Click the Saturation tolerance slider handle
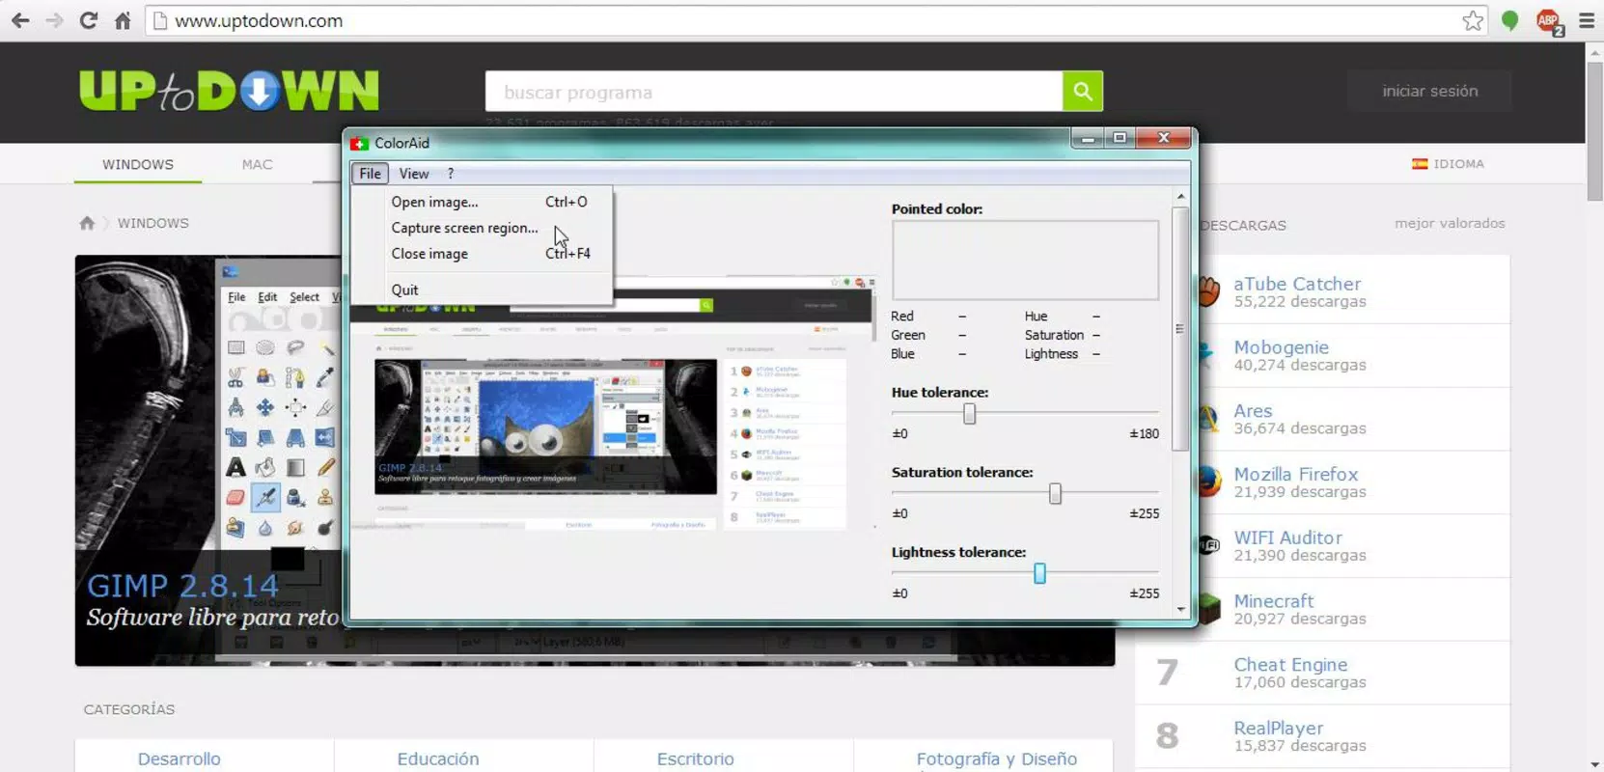1604x772 pixels. [x=1055, y=494]
